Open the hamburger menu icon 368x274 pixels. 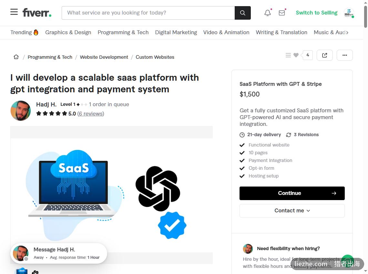coord(14,12)
